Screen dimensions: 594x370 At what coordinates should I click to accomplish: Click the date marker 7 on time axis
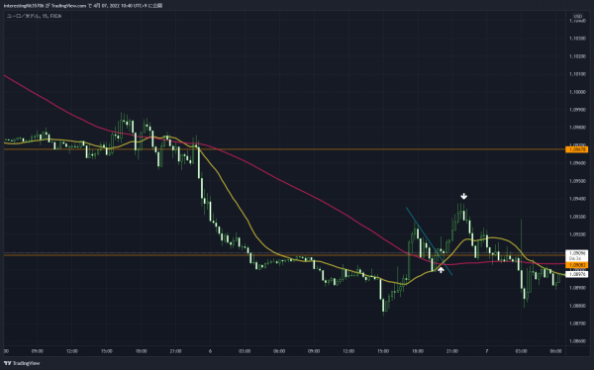pos(487,351)
